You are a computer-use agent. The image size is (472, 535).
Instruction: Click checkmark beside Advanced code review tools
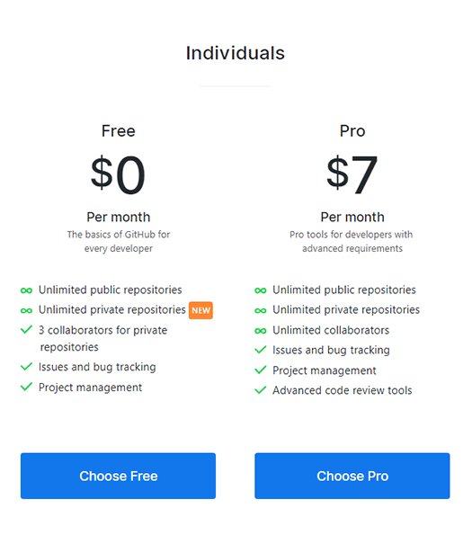(261, 389)
